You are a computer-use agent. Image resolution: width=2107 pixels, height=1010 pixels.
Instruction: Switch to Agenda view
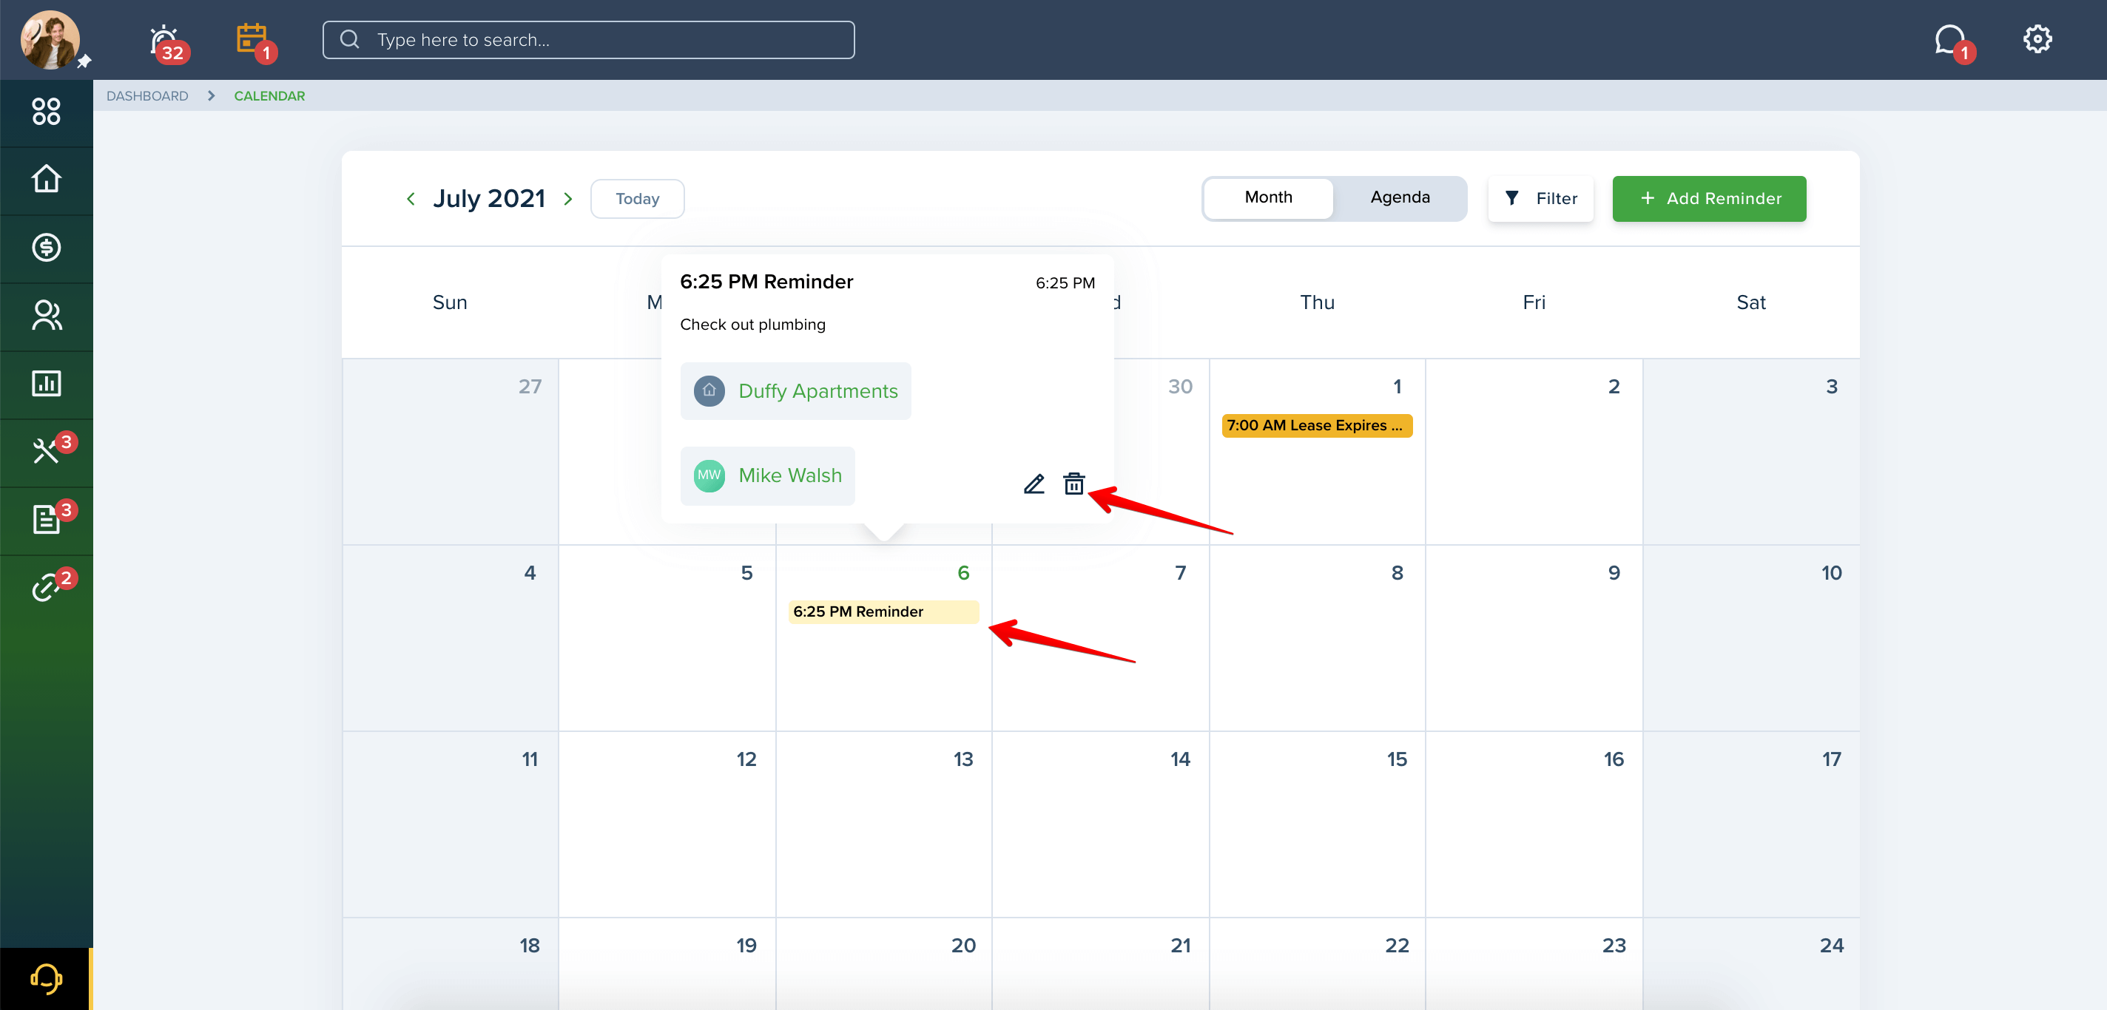point(1400,197)
